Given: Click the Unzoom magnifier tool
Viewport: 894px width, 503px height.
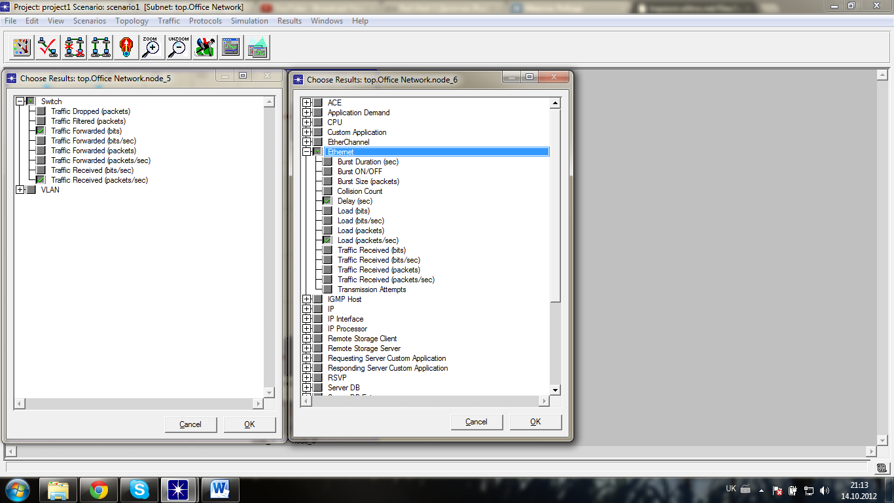Looking at the screenshot, I should tap(179, 47).
